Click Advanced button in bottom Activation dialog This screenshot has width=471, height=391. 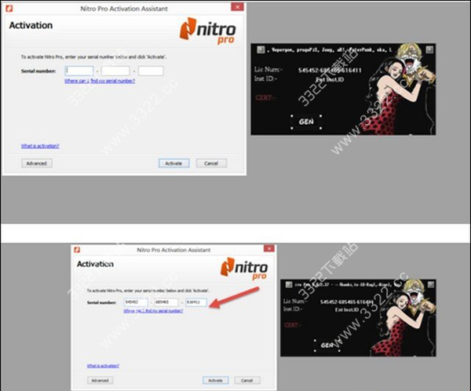[x=100, y=380]
